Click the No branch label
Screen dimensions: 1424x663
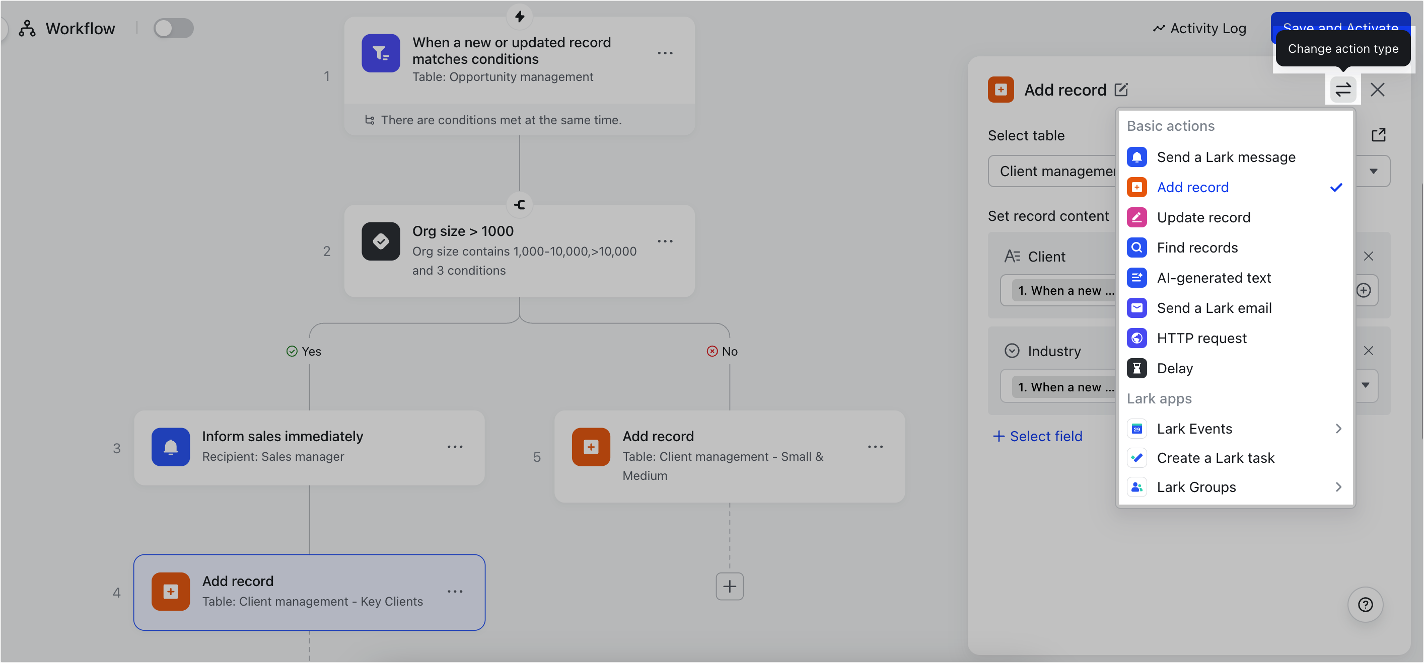722,351
